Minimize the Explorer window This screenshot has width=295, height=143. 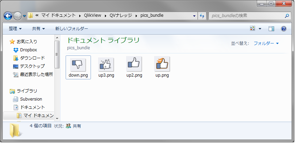tap(263, 3)
